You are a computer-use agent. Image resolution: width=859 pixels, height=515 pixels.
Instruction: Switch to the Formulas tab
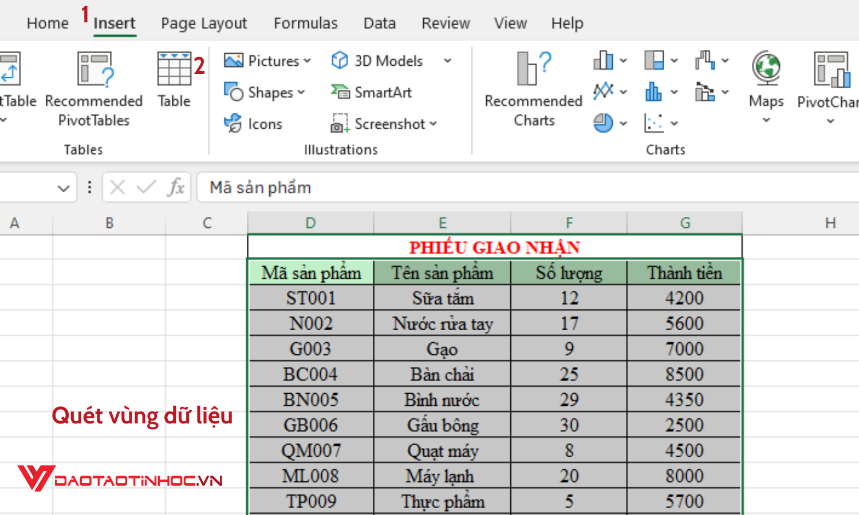point(305,23)
